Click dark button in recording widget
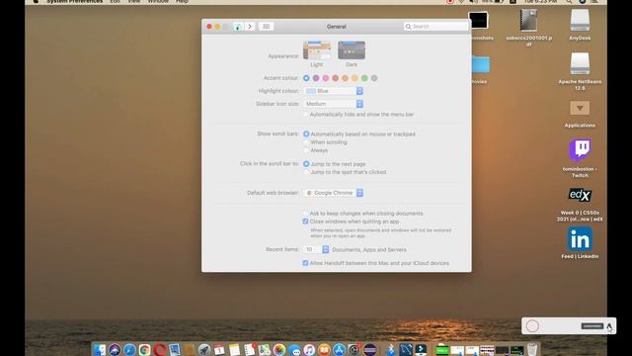The image size is (632, 356). click(x=592, y=326)
